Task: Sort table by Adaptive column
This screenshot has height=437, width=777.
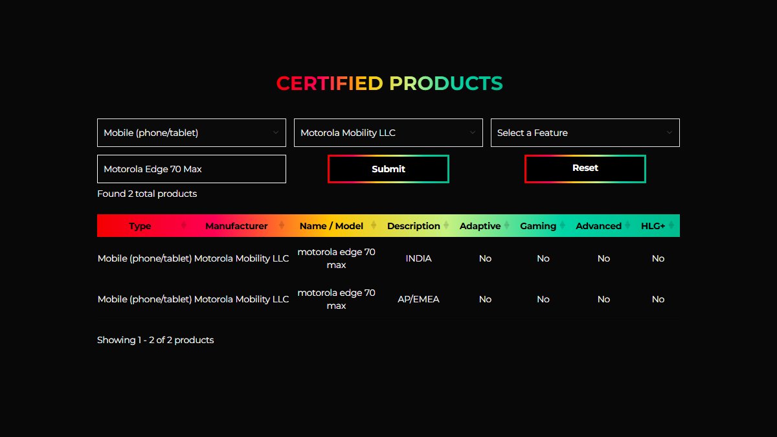Action: point(480,226)
